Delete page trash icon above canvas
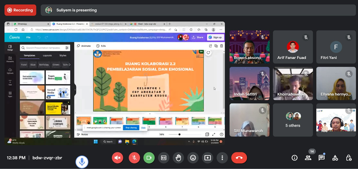The image size is (358, 169). pyautogui.click(x=222, y=46)
